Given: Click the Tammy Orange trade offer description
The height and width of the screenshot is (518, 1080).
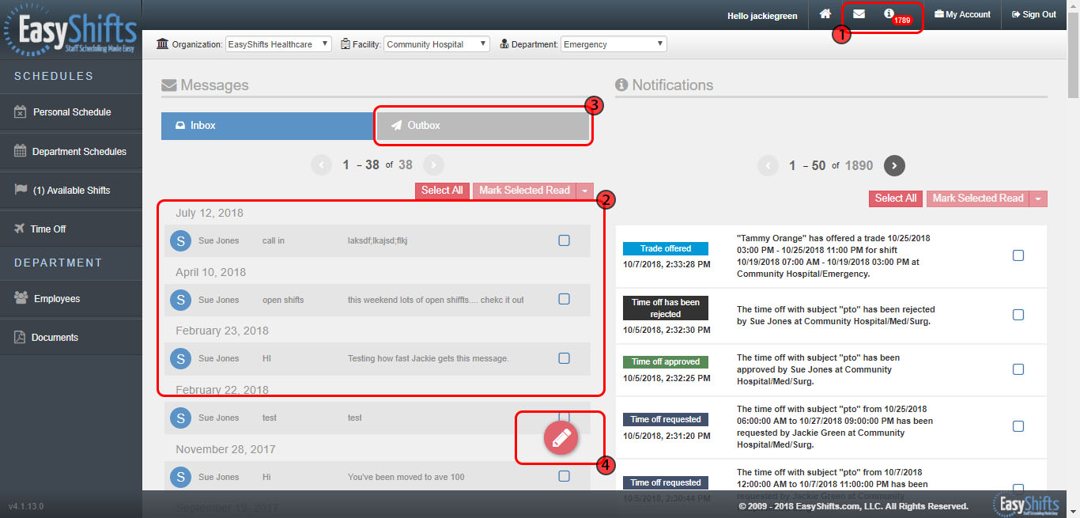Looking at the screenshot, I should coord(834,255).
